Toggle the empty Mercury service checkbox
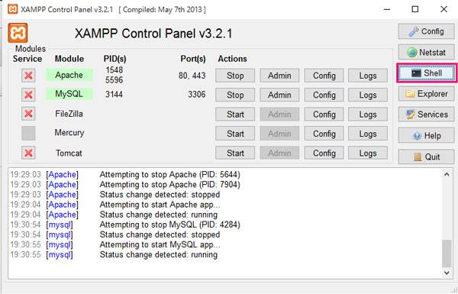The image size is (458, 294). tap(28, 134)
